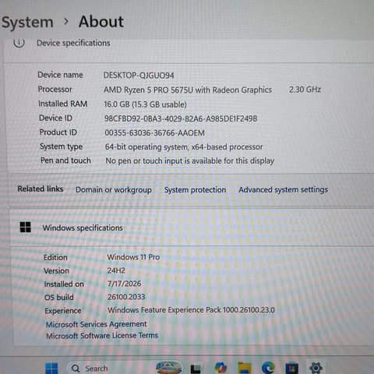Click the Pen and touch label
The width and height of the screenshot is (374, 374).
[x=65, y=161]
